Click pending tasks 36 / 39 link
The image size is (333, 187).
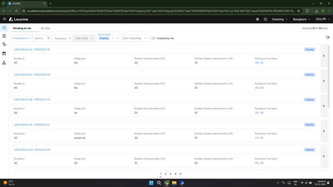pos(259,88)
